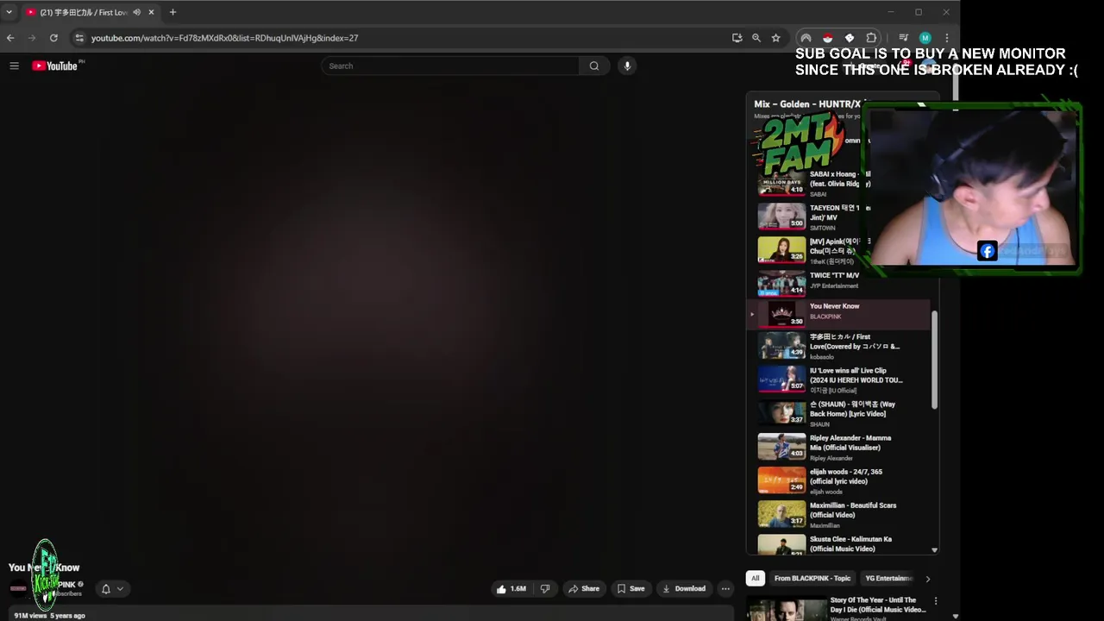
Task: Click the Download button
Action: click(684, 589)
